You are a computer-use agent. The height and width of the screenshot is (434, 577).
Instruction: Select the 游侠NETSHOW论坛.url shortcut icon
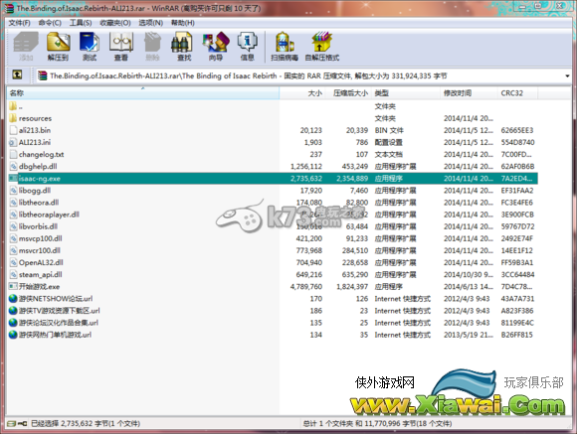click(x=13, y=298)
